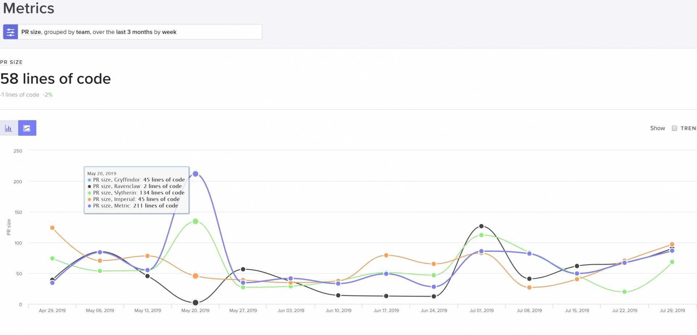Select the line chart view icon
The height and width of the screenshot is (335, 697).
[x=27, y=128]
